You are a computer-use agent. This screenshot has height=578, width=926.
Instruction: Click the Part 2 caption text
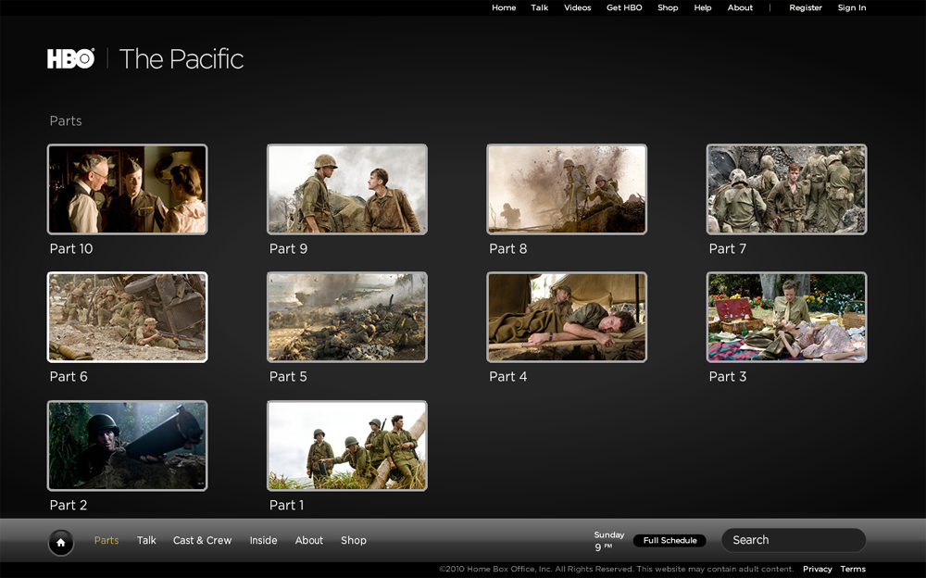pyautogui.click(x=69, y=506)
